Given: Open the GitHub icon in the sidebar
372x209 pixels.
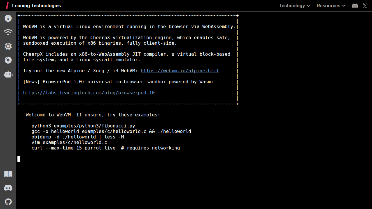Looking at the screenshot, I should point(8,201).
